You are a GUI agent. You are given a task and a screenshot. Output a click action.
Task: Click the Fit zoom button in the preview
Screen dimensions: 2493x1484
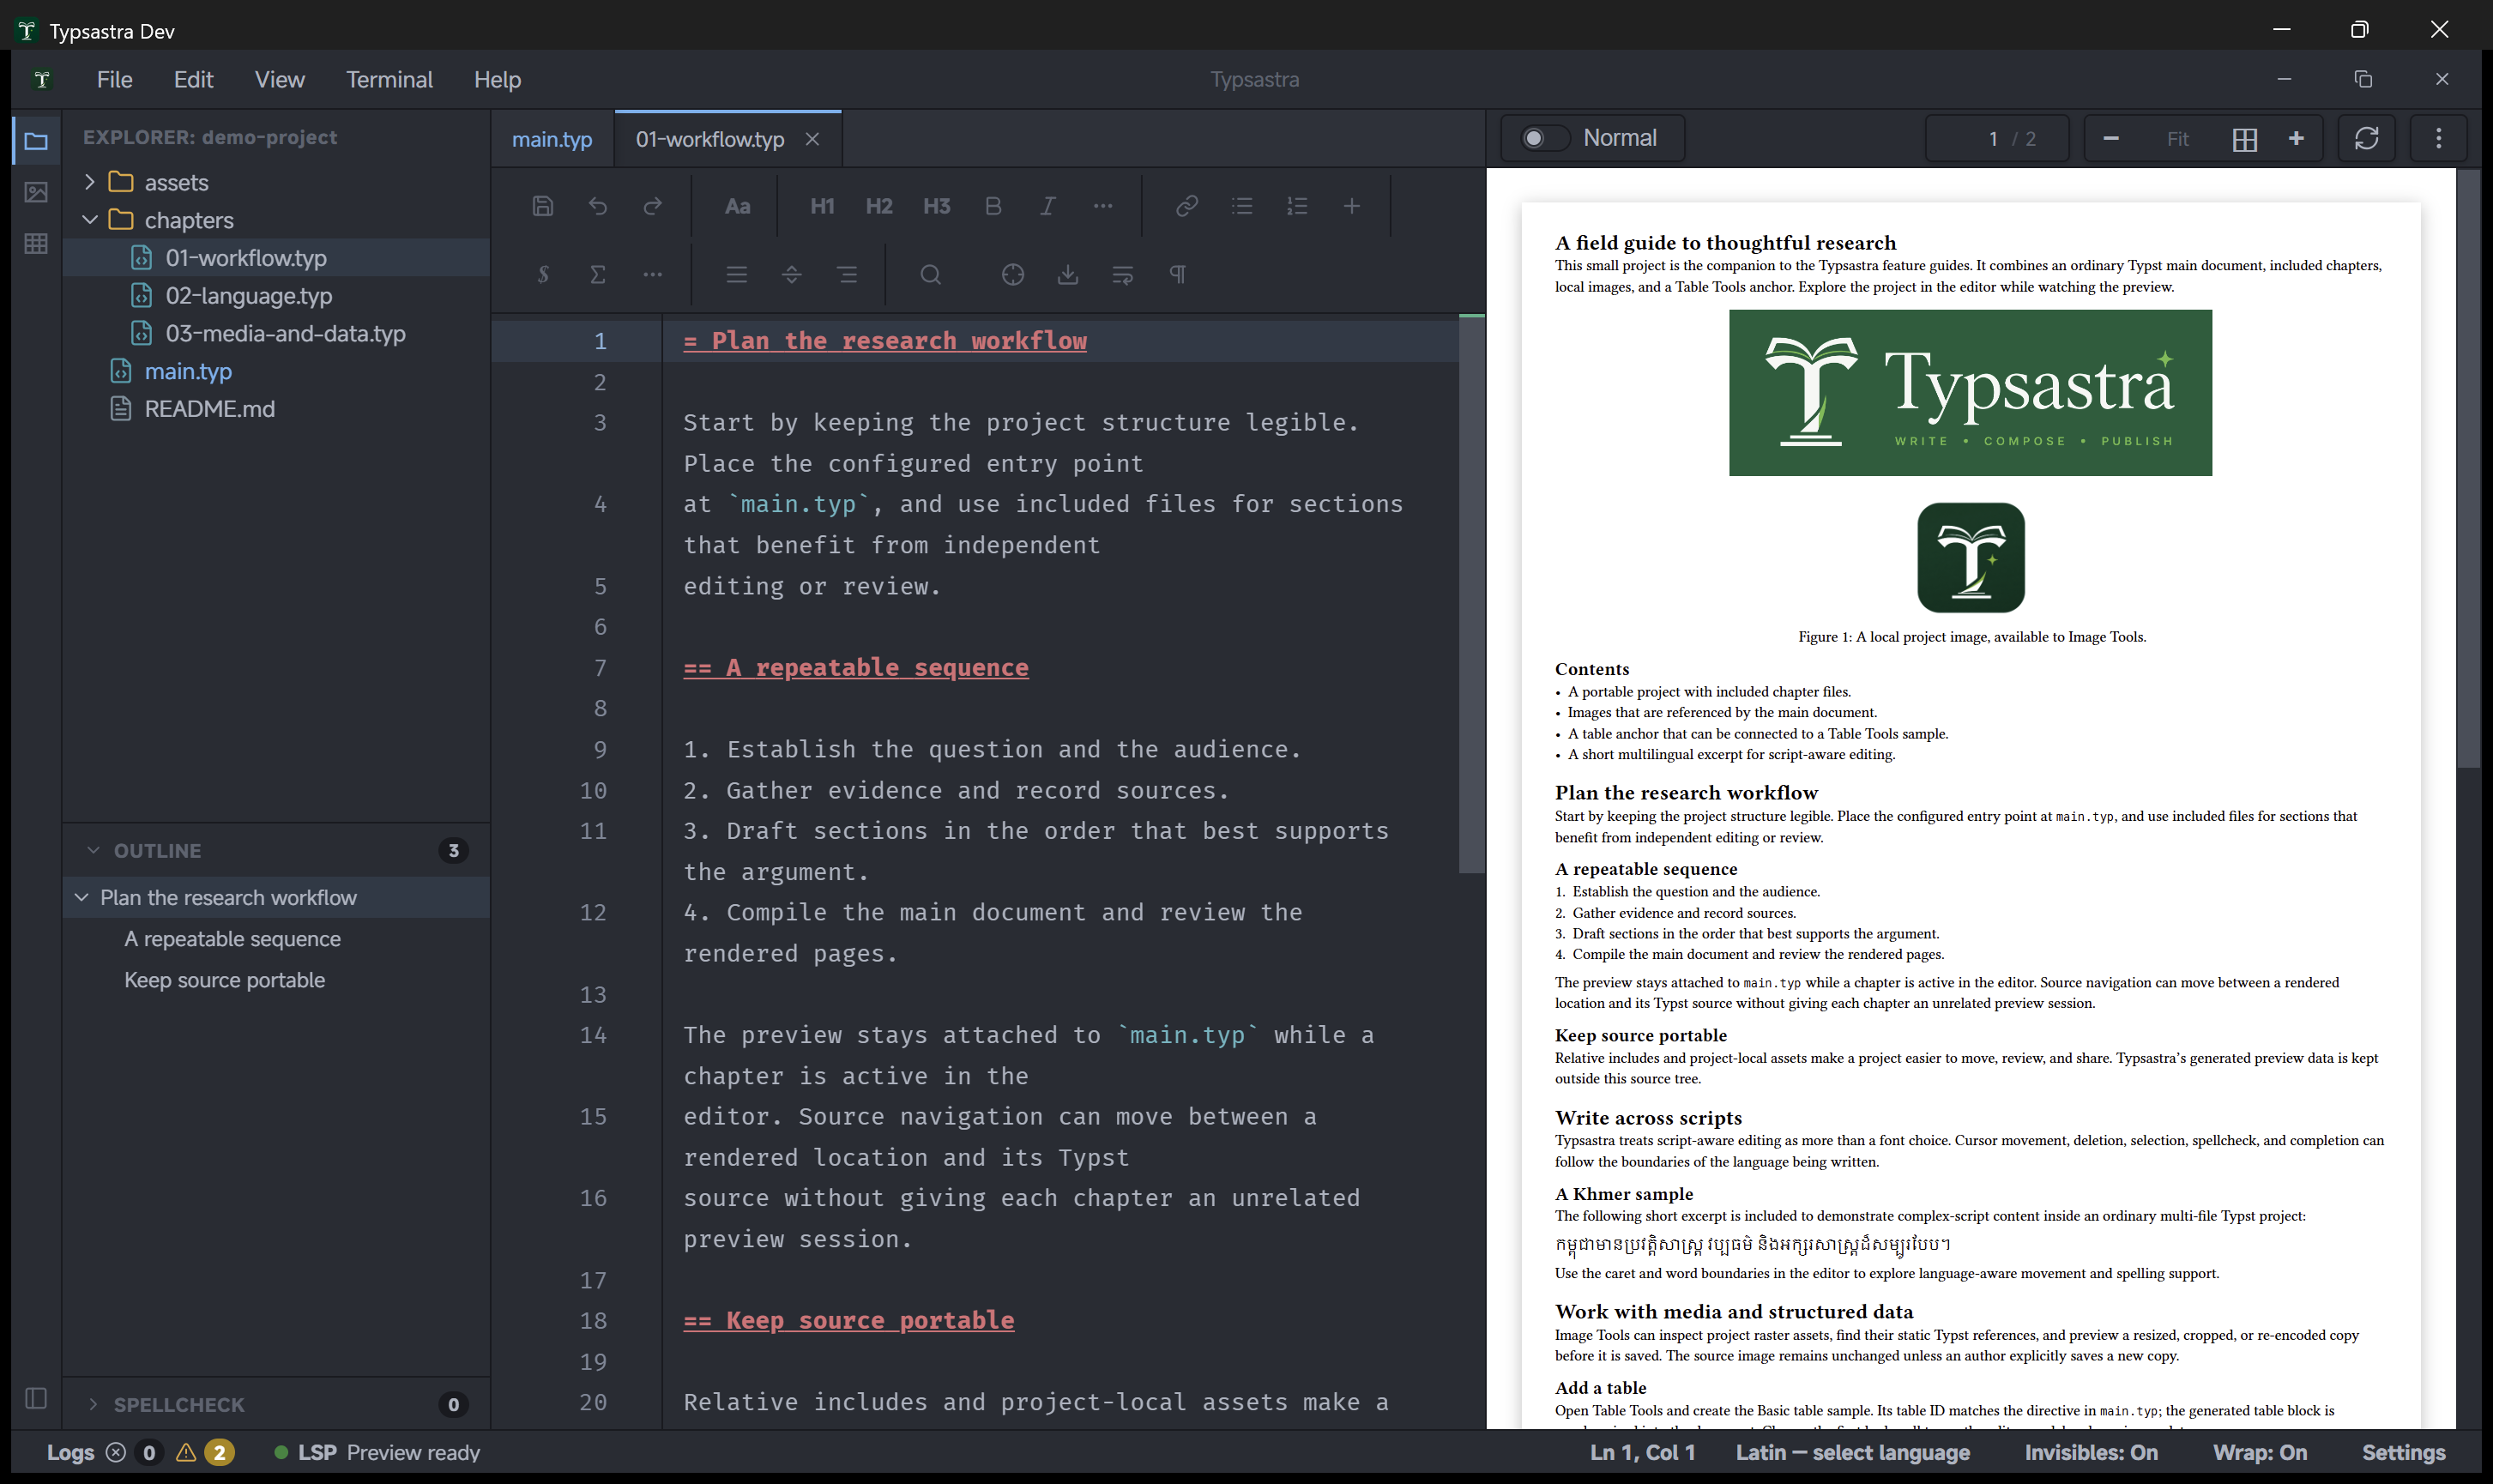[2178, 138]
